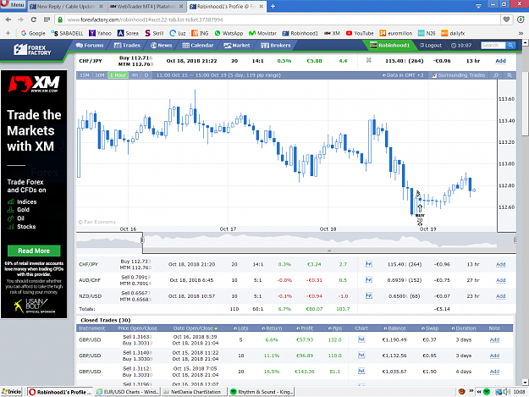Image resolution: width=529 pixels, height=397 pixels.
Task: Open the Forums menu
Action: 90,45
